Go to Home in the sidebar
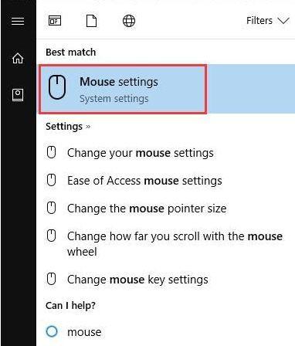295x346 pixels. (18, 58)
